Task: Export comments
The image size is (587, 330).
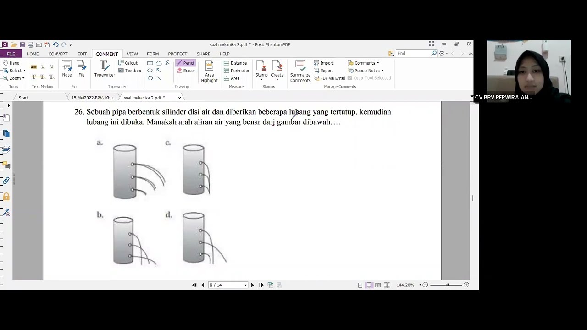Action: tap(324, 71)
